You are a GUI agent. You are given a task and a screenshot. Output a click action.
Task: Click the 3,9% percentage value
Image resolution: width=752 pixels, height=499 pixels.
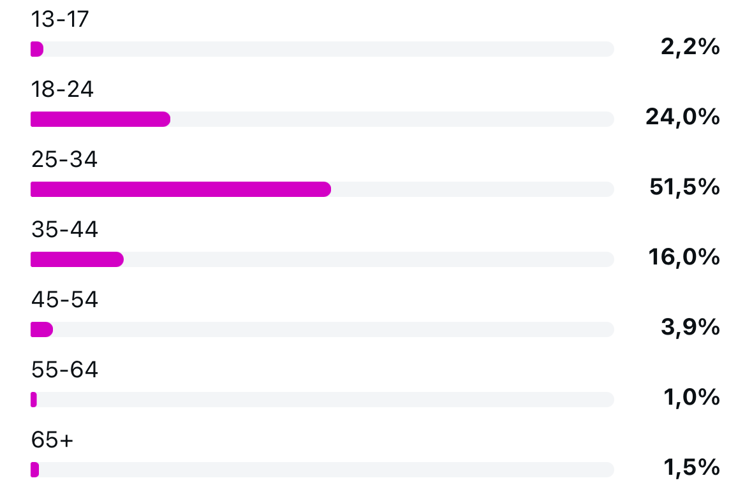[691, 328]
